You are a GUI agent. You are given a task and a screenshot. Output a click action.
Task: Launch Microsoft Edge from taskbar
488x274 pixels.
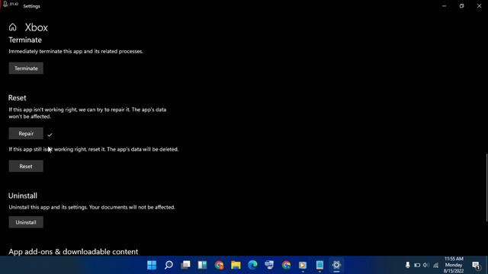(x=252, y=265)
